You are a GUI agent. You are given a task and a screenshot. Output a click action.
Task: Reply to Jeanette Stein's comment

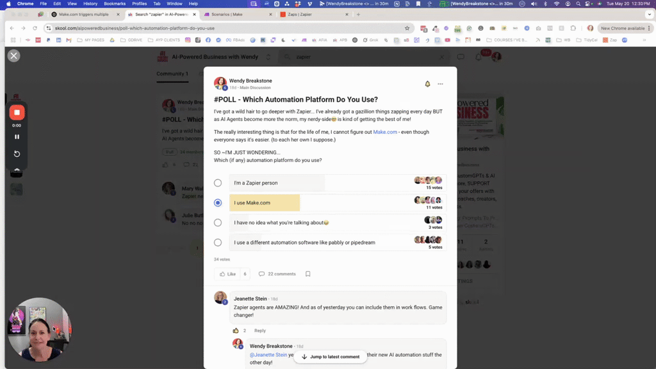[x=260, y=331]
